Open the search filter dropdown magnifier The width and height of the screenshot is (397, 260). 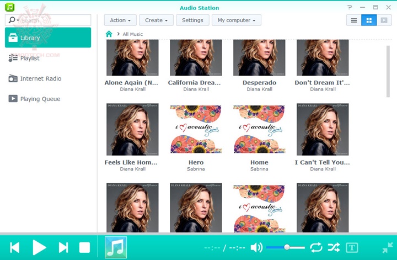13,20
